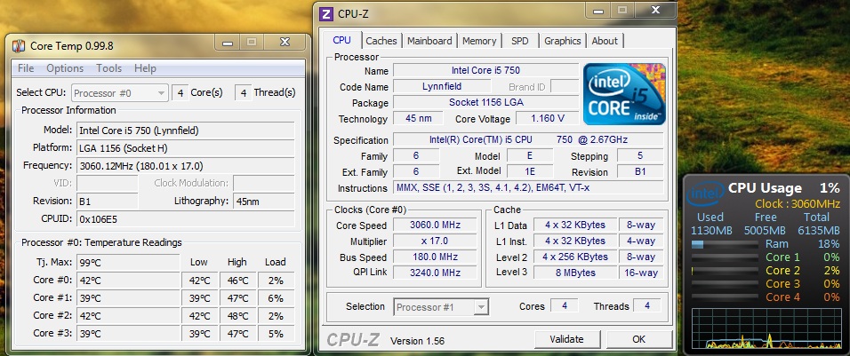The image size is (850, 356).
Task: Click the Clock : 3060MHz text in gadget
Action: click(x=797, y=204)
